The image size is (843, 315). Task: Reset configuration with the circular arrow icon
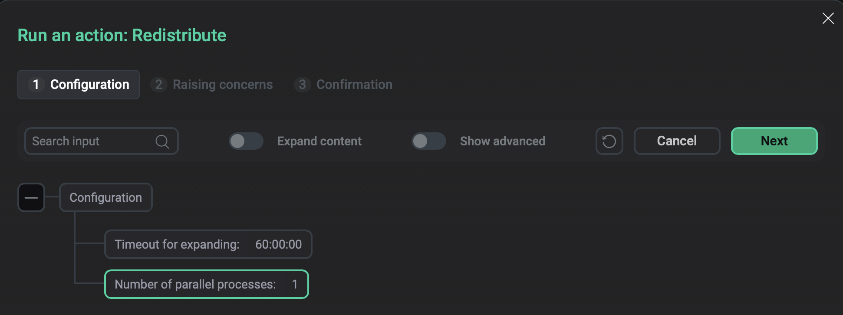click(x=609, y=141)
